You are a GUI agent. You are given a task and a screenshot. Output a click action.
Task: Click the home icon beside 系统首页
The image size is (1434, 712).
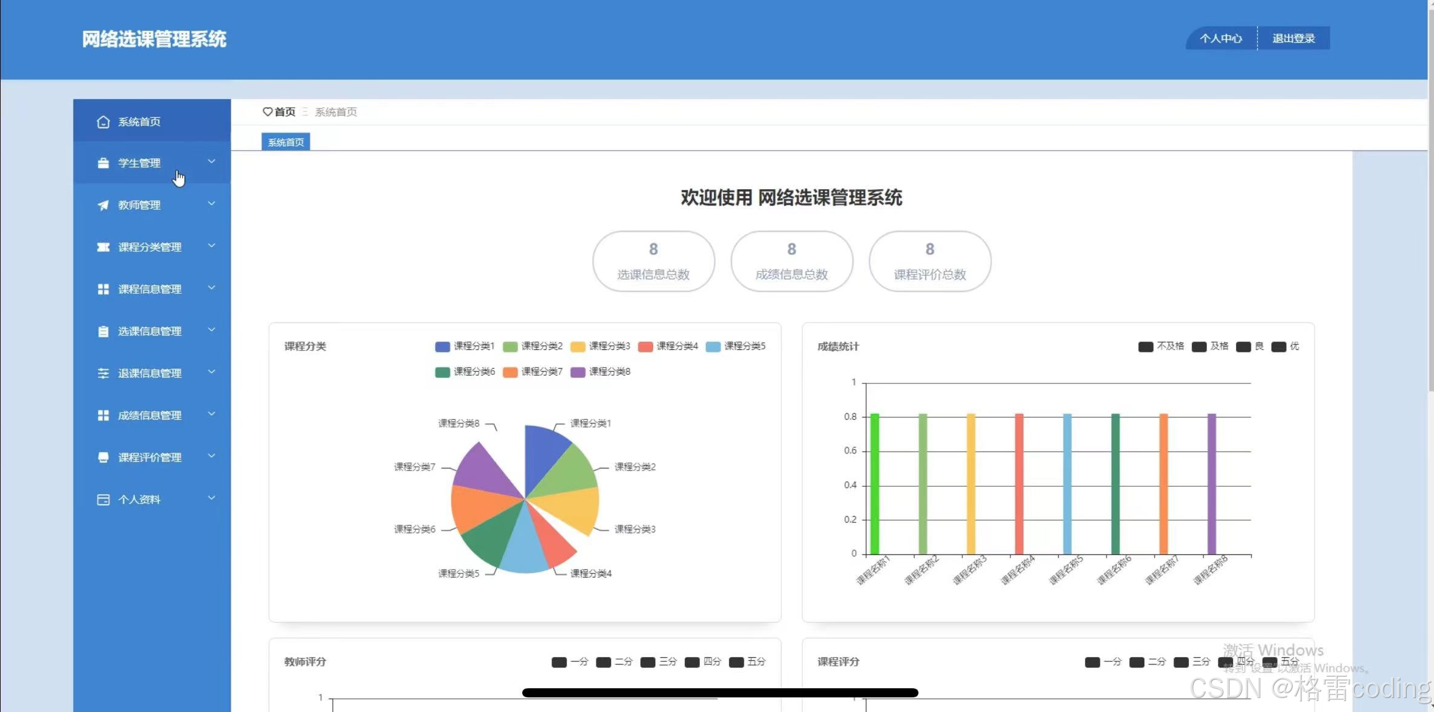(x=103, y=122)
